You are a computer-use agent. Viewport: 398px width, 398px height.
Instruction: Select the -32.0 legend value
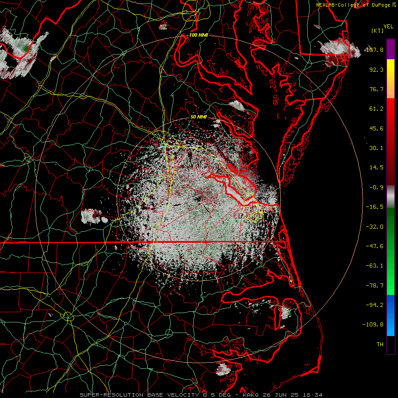375,227
